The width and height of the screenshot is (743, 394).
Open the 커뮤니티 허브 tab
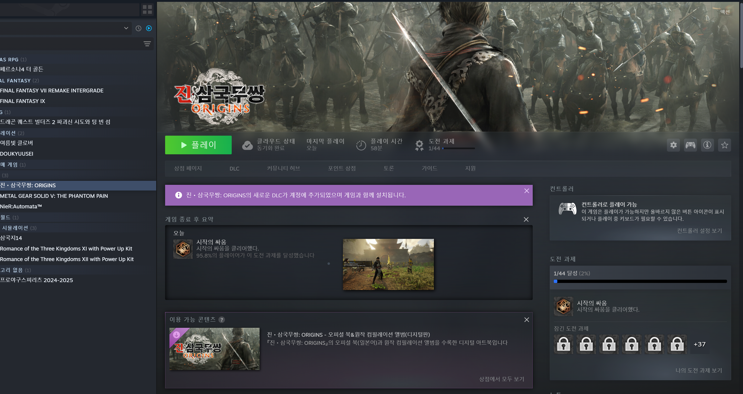tap(283, 168)
